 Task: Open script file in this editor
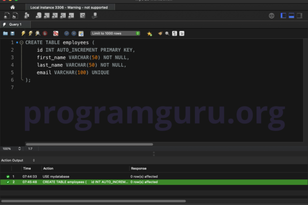(5, 33)
